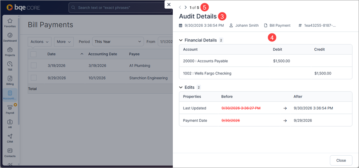Click the Debit column header

(277, 49)
